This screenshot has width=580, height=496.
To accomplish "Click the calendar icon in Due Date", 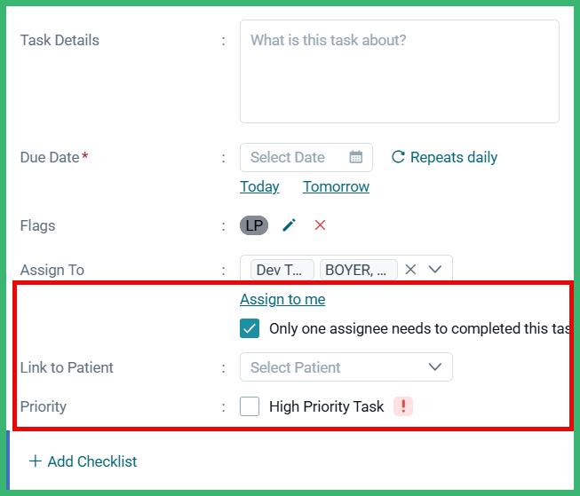I will click(356, 157).
